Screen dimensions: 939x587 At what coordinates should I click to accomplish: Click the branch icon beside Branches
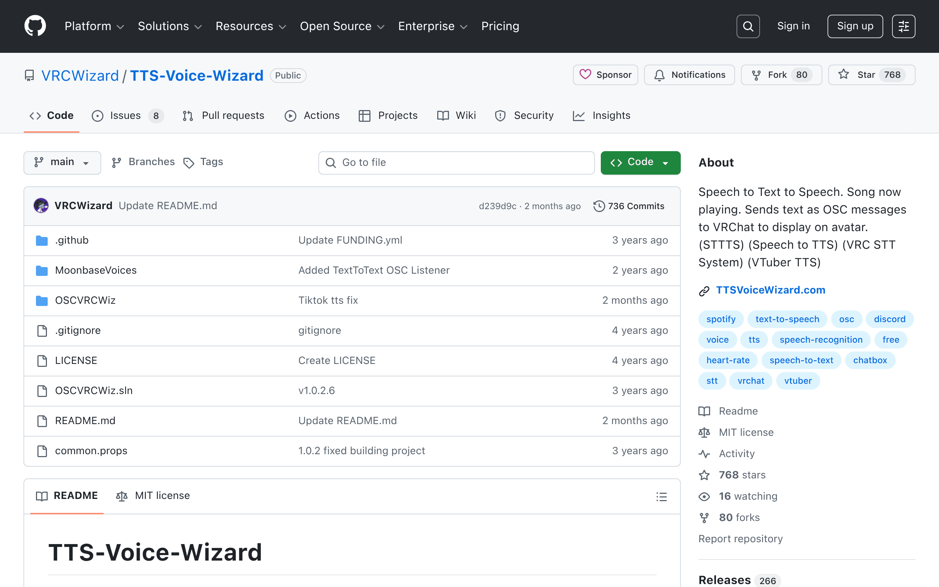pyautogui.click(x=116, y=163)
